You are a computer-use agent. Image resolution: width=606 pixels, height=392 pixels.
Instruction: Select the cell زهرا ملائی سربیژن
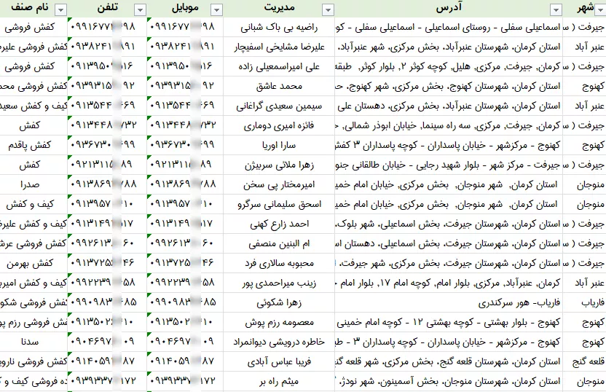click(x=279, y=165)
